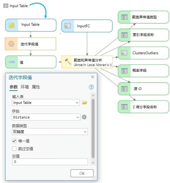The width and height of the screenshot is (170, 183).
Task: Select table icon in 聚类异常值类型 node
Action: 124,17
